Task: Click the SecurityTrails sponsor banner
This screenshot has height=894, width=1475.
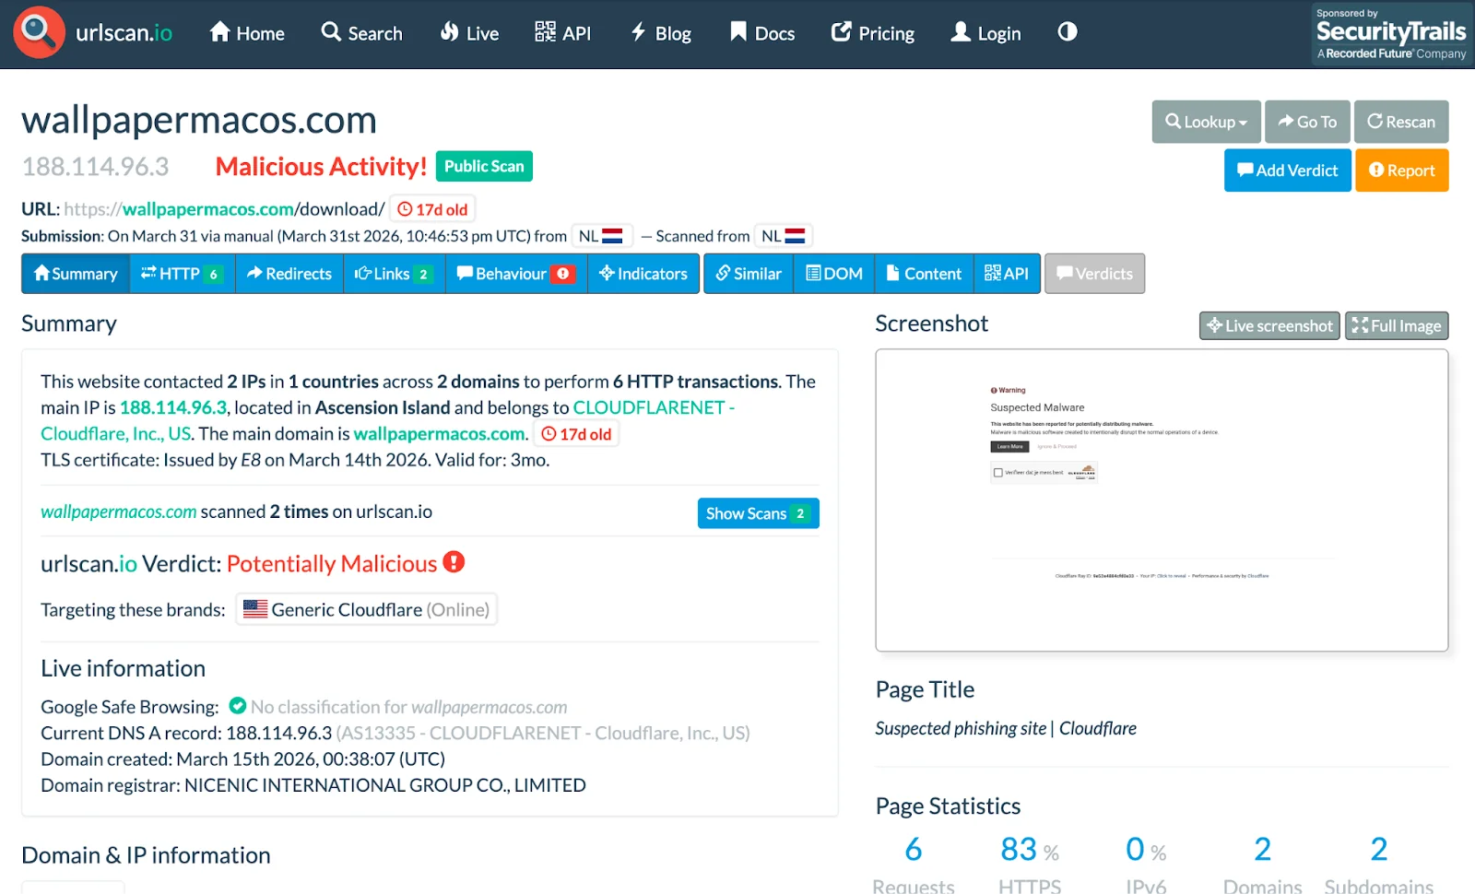Action: pyautogui.click(x=1390, y=34)
